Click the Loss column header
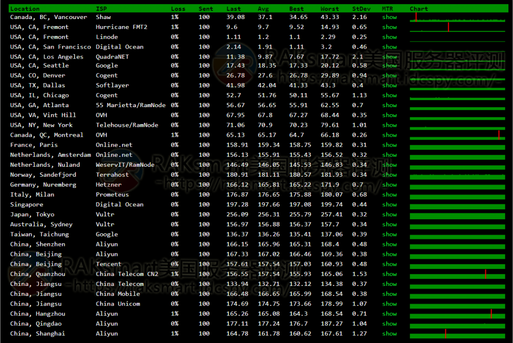The width and height of the screenshot is (513, 343). pos(178,9)
